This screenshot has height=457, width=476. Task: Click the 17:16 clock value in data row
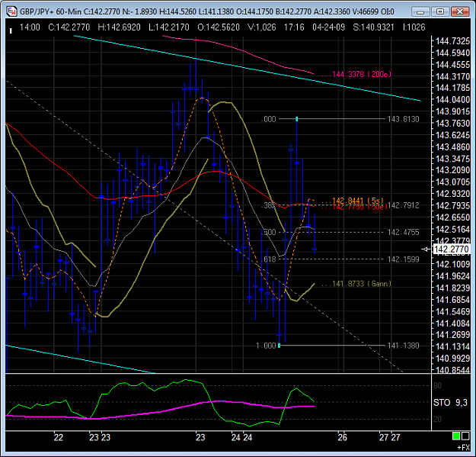tap(294, 27)
